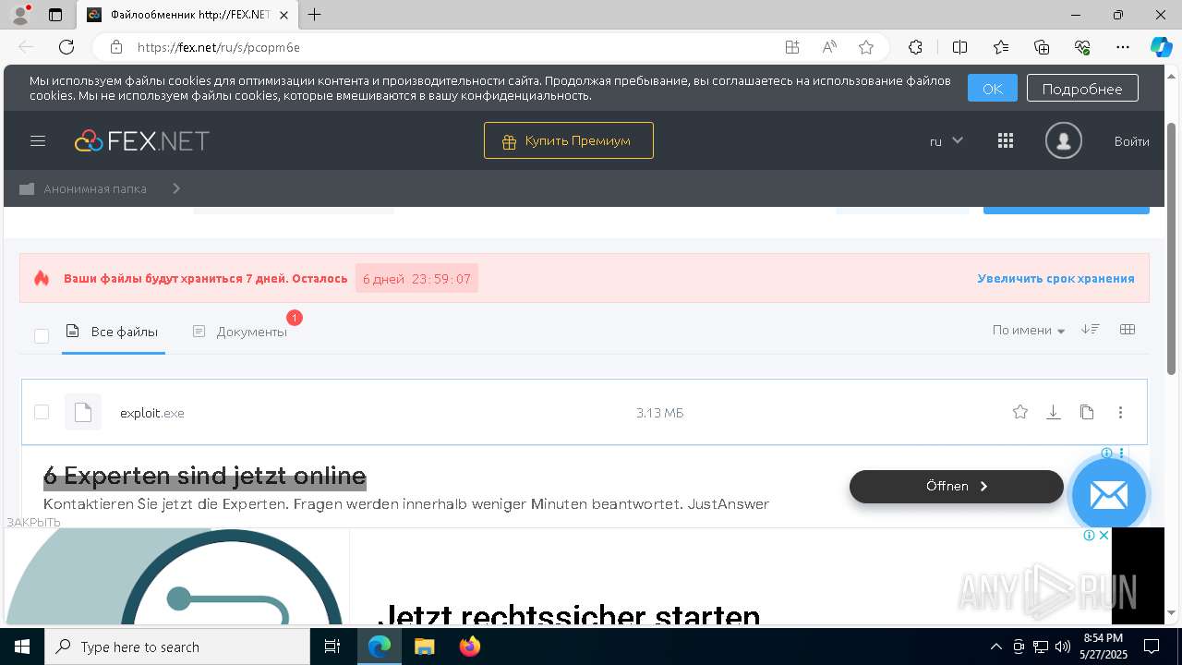
Task: Switch to grid view layout
Action: [1127, 330]
